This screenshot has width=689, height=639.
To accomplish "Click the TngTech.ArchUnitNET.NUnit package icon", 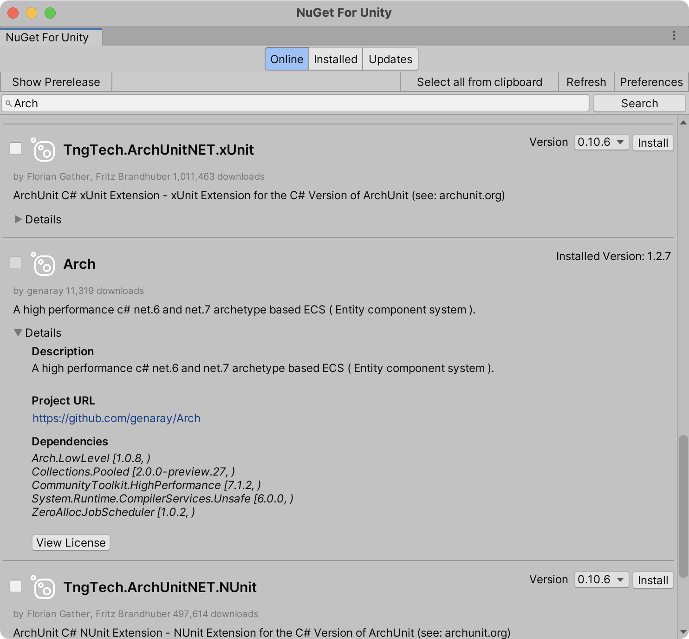I will coord(43,587).
